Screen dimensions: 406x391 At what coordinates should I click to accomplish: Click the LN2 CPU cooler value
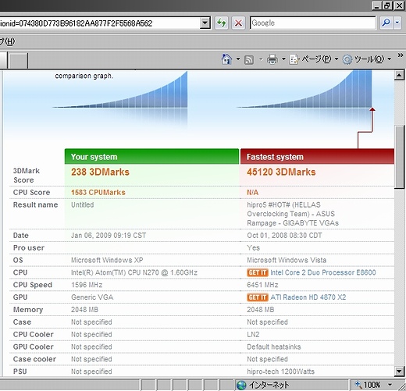253,334
